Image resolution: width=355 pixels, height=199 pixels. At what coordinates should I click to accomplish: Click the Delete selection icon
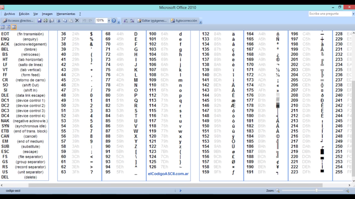tap(77, 20)
